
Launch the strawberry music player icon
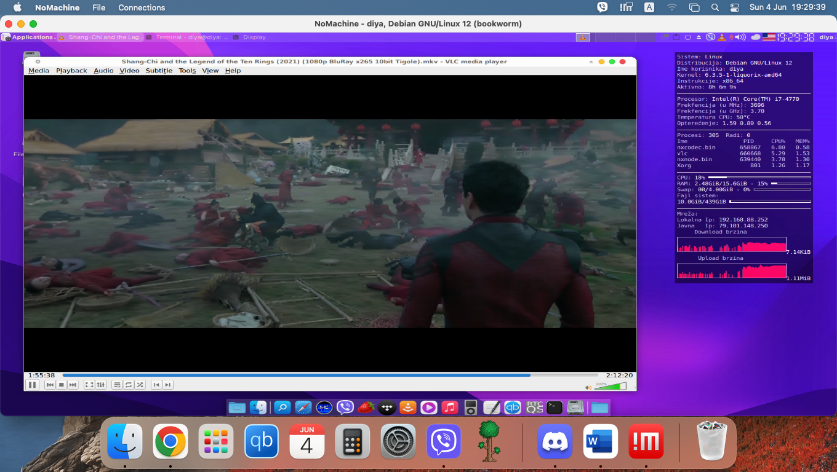coord(366,407)
